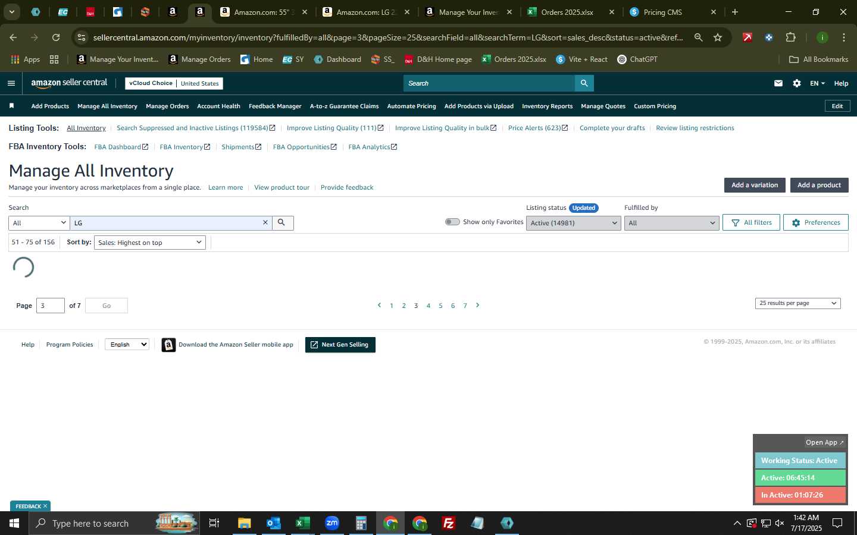Open Excel from the taskbar
The image size is (857, 535).
pos(302,523)
